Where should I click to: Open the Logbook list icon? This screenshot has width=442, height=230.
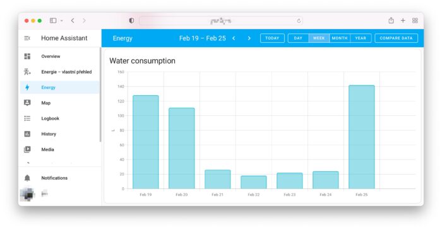27,118
